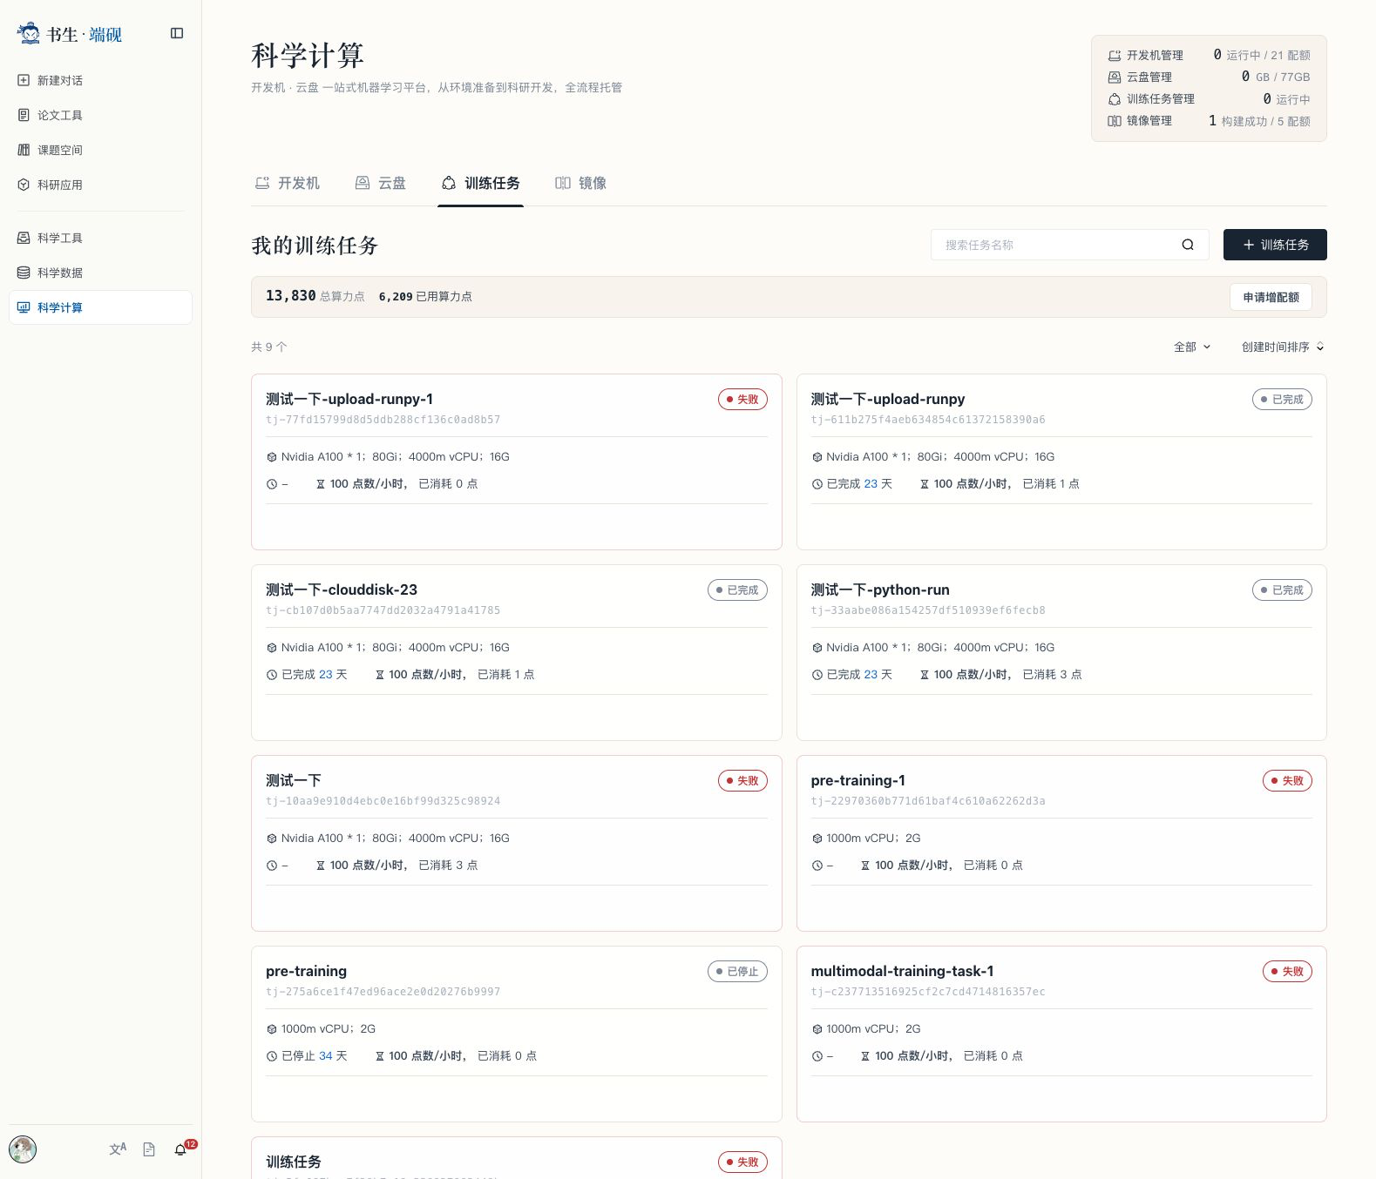The height and width of the screenshot is (1179, 1376).
Task: Click task ID tj-77fd15799d8d5ddb288cf136c0ad8b57
Action: tap(383, 420)
